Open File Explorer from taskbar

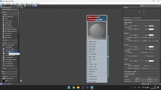coord(78,87)
